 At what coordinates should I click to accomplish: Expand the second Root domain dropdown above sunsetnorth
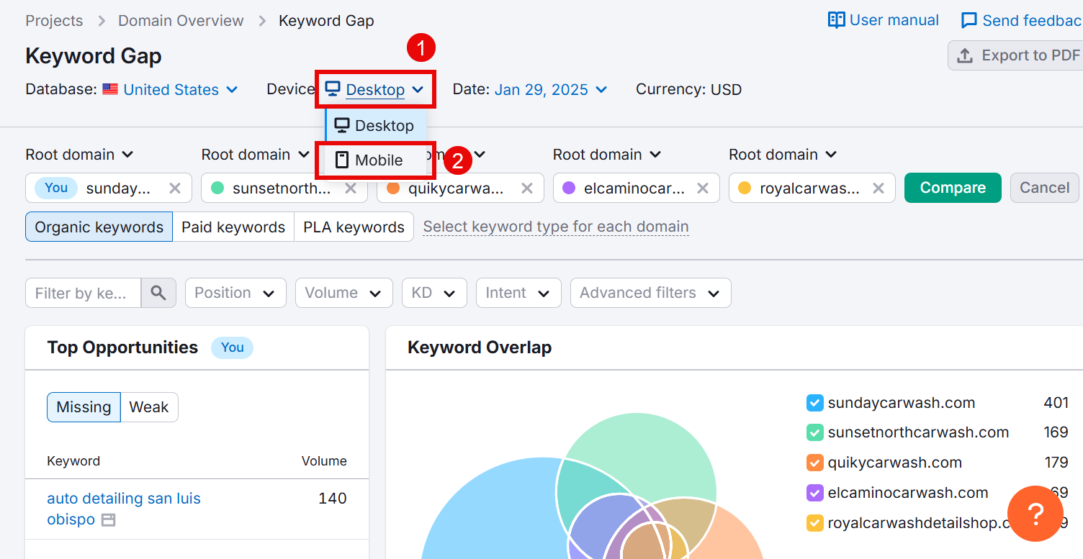click(255, 155)
